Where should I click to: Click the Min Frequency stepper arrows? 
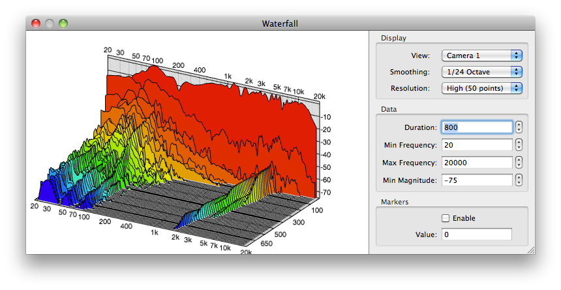519,144
